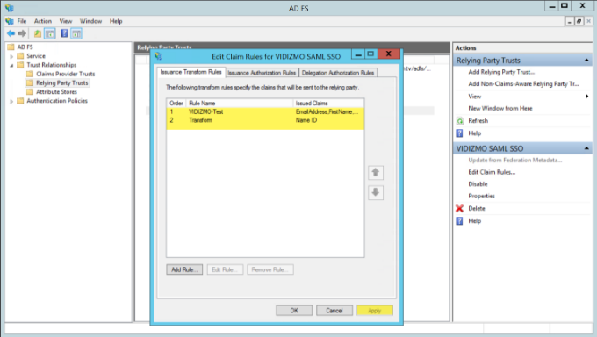
Task: Click the Remove Rule button
Action: (270, 269)
